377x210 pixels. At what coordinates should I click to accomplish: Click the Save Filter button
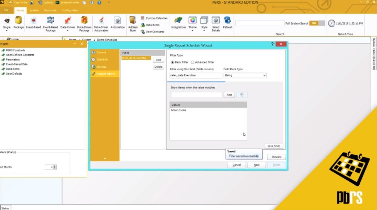274,146
